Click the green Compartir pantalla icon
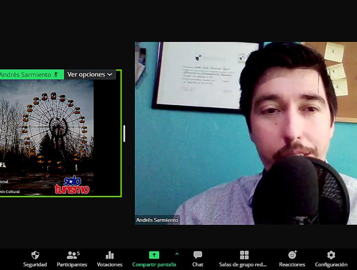The width and height of the screenshot is (357, 270). [154, 255]
